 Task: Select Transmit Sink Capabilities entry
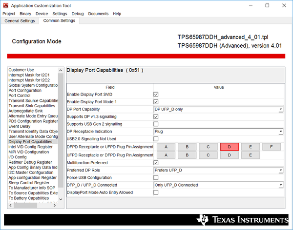(x=32, y=106)
